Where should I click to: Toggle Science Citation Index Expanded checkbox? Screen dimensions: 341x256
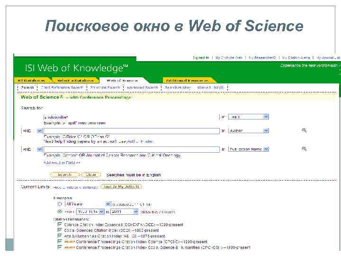pyautogui.click(x=60, y=224)
